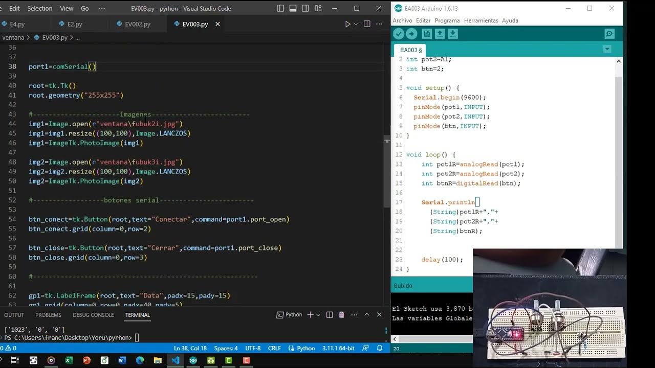
Task: Toggle VS Code secondary side bar layout
Action: (x=305, y=8)
